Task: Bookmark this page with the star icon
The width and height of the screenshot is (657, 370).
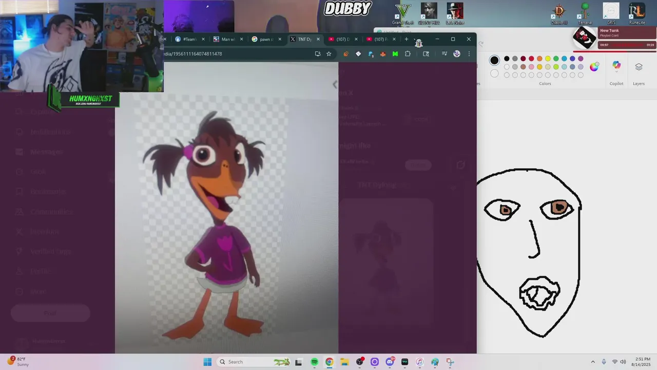Action: coord(329,53)
